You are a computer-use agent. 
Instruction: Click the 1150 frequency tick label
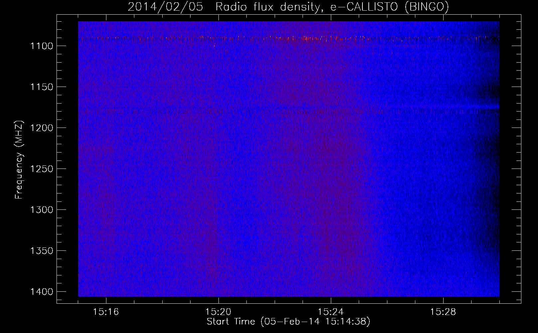pyautogui.click(x=42, y=87)
